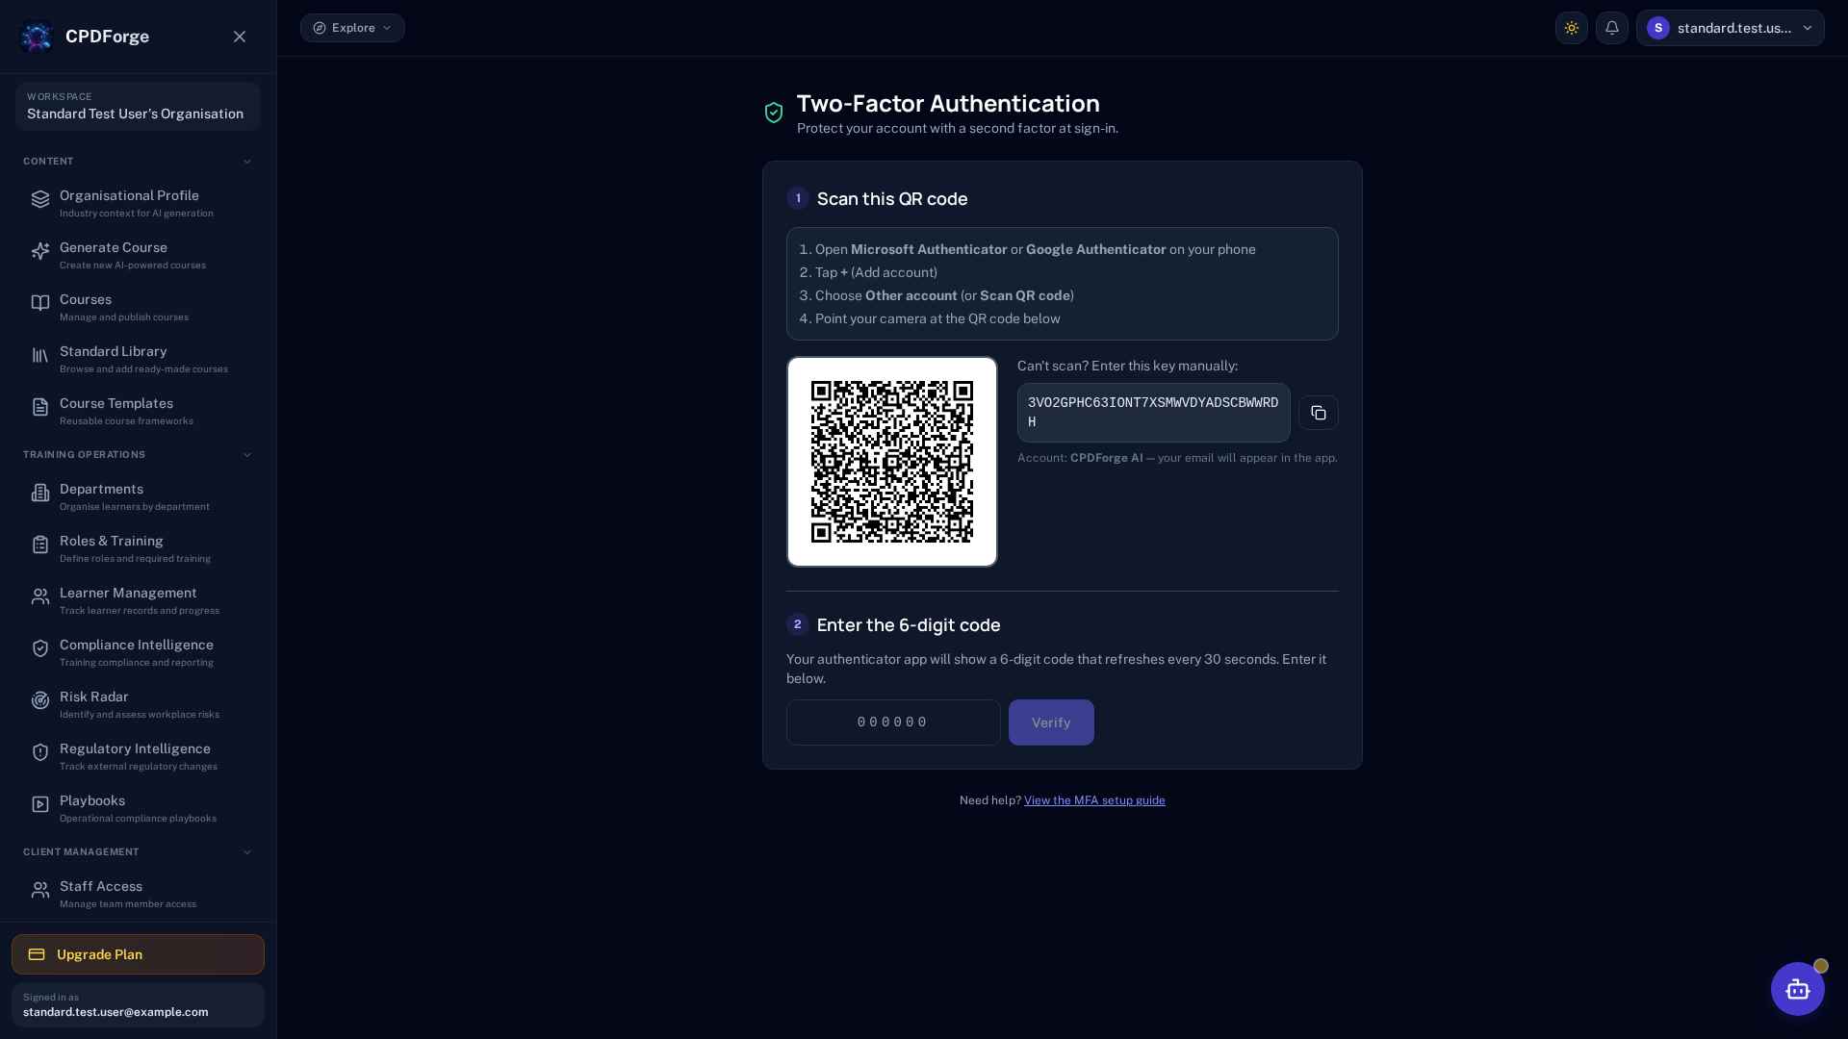
Task: Go to Learner Management
Action: 138,600
